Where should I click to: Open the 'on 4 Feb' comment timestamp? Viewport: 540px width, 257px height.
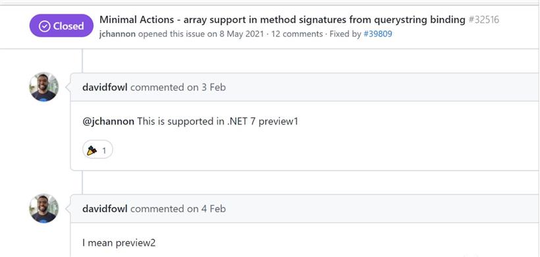click(x=206, y=209)
